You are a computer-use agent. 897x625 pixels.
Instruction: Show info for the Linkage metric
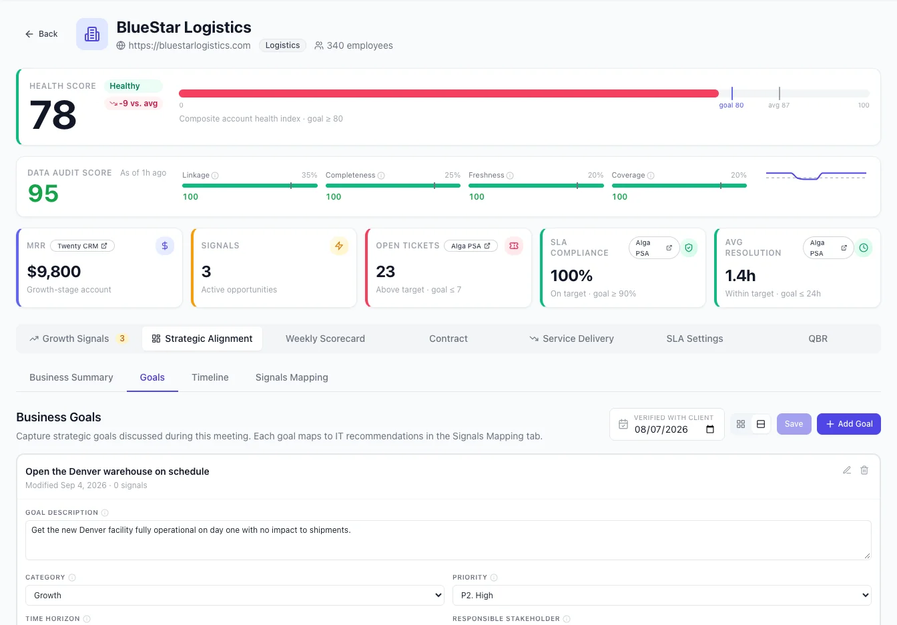(215, 176)
